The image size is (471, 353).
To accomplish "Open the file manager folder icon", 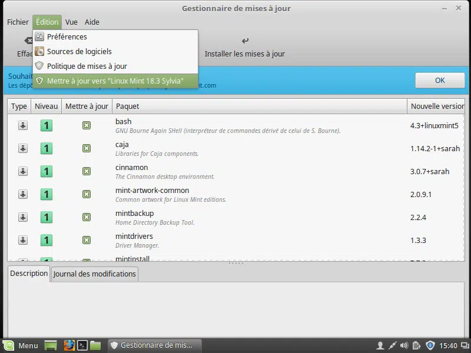I will (x=95, y=345).
